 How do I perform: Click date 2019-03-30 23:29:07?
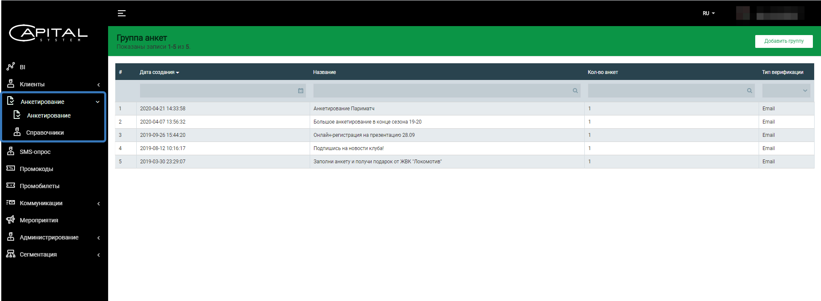coord(163,162)
